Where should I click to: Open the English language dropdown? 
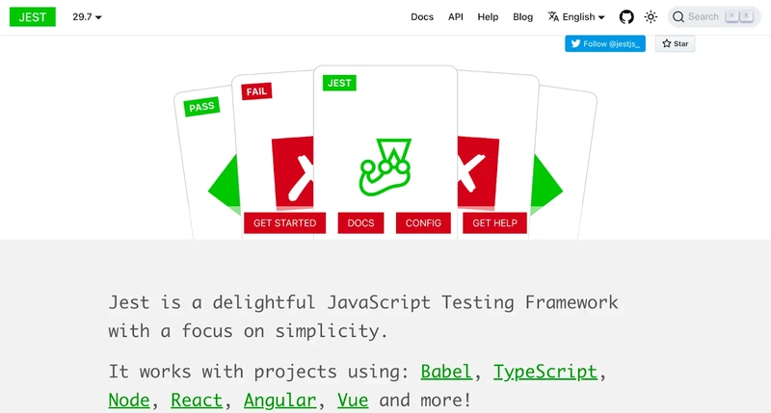coord(576,16)
